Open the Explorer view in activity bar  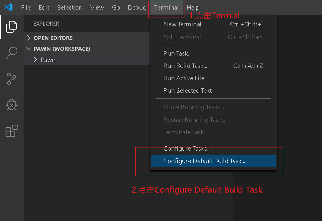click(x=12, y=27)
